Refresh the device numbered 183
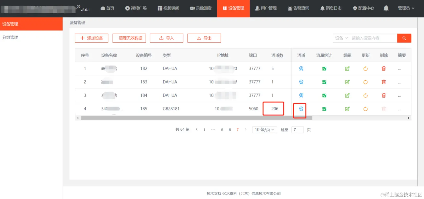 pos(366,82)
